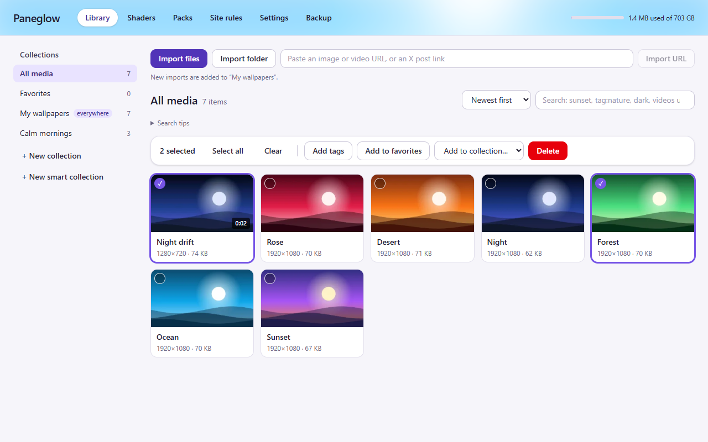The height and width of the screenshot is (442, 708).
Task: Focus the paste URL input field
Action: click(x=457, y=59)
